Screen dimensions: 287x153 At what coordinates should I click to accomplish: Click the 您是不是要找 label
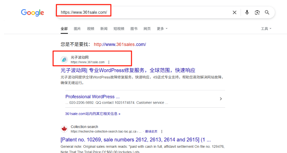coord(75,44)
